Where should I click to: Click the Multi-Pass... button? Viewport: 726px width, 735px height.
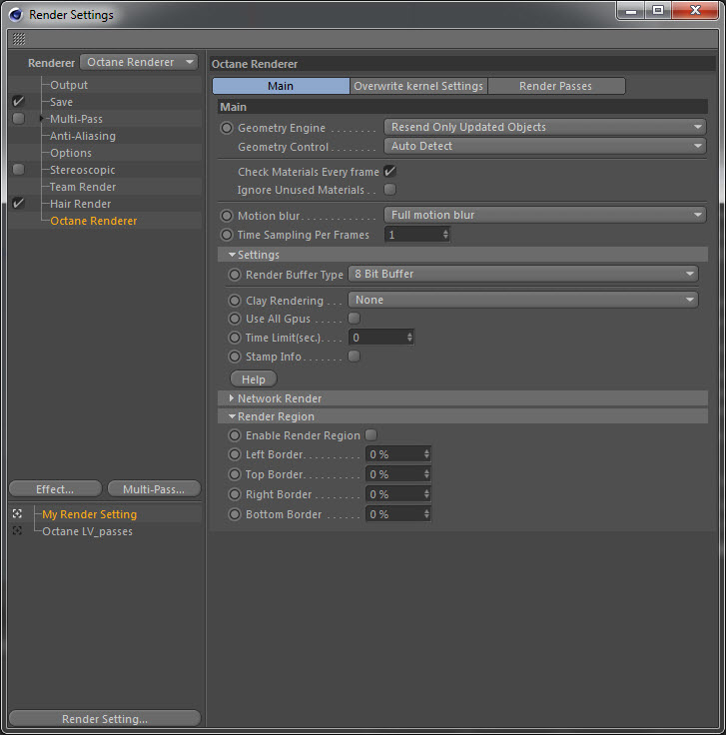tap(154, 489)
